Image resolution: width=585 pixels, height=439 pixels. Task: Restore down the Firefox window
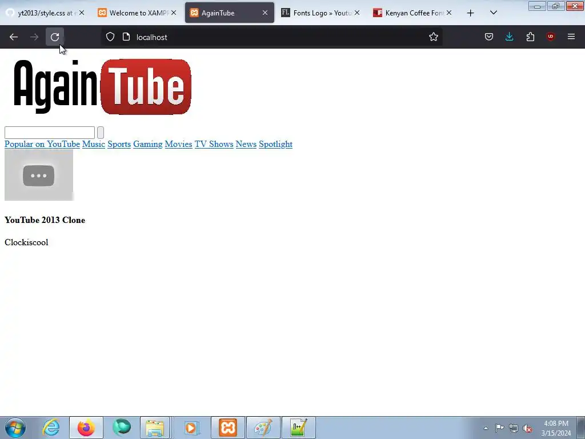pyautogui.click(x=556, y=6)
